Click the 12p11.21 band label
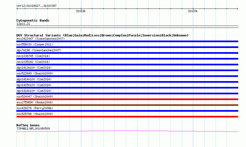 (23, 24)
